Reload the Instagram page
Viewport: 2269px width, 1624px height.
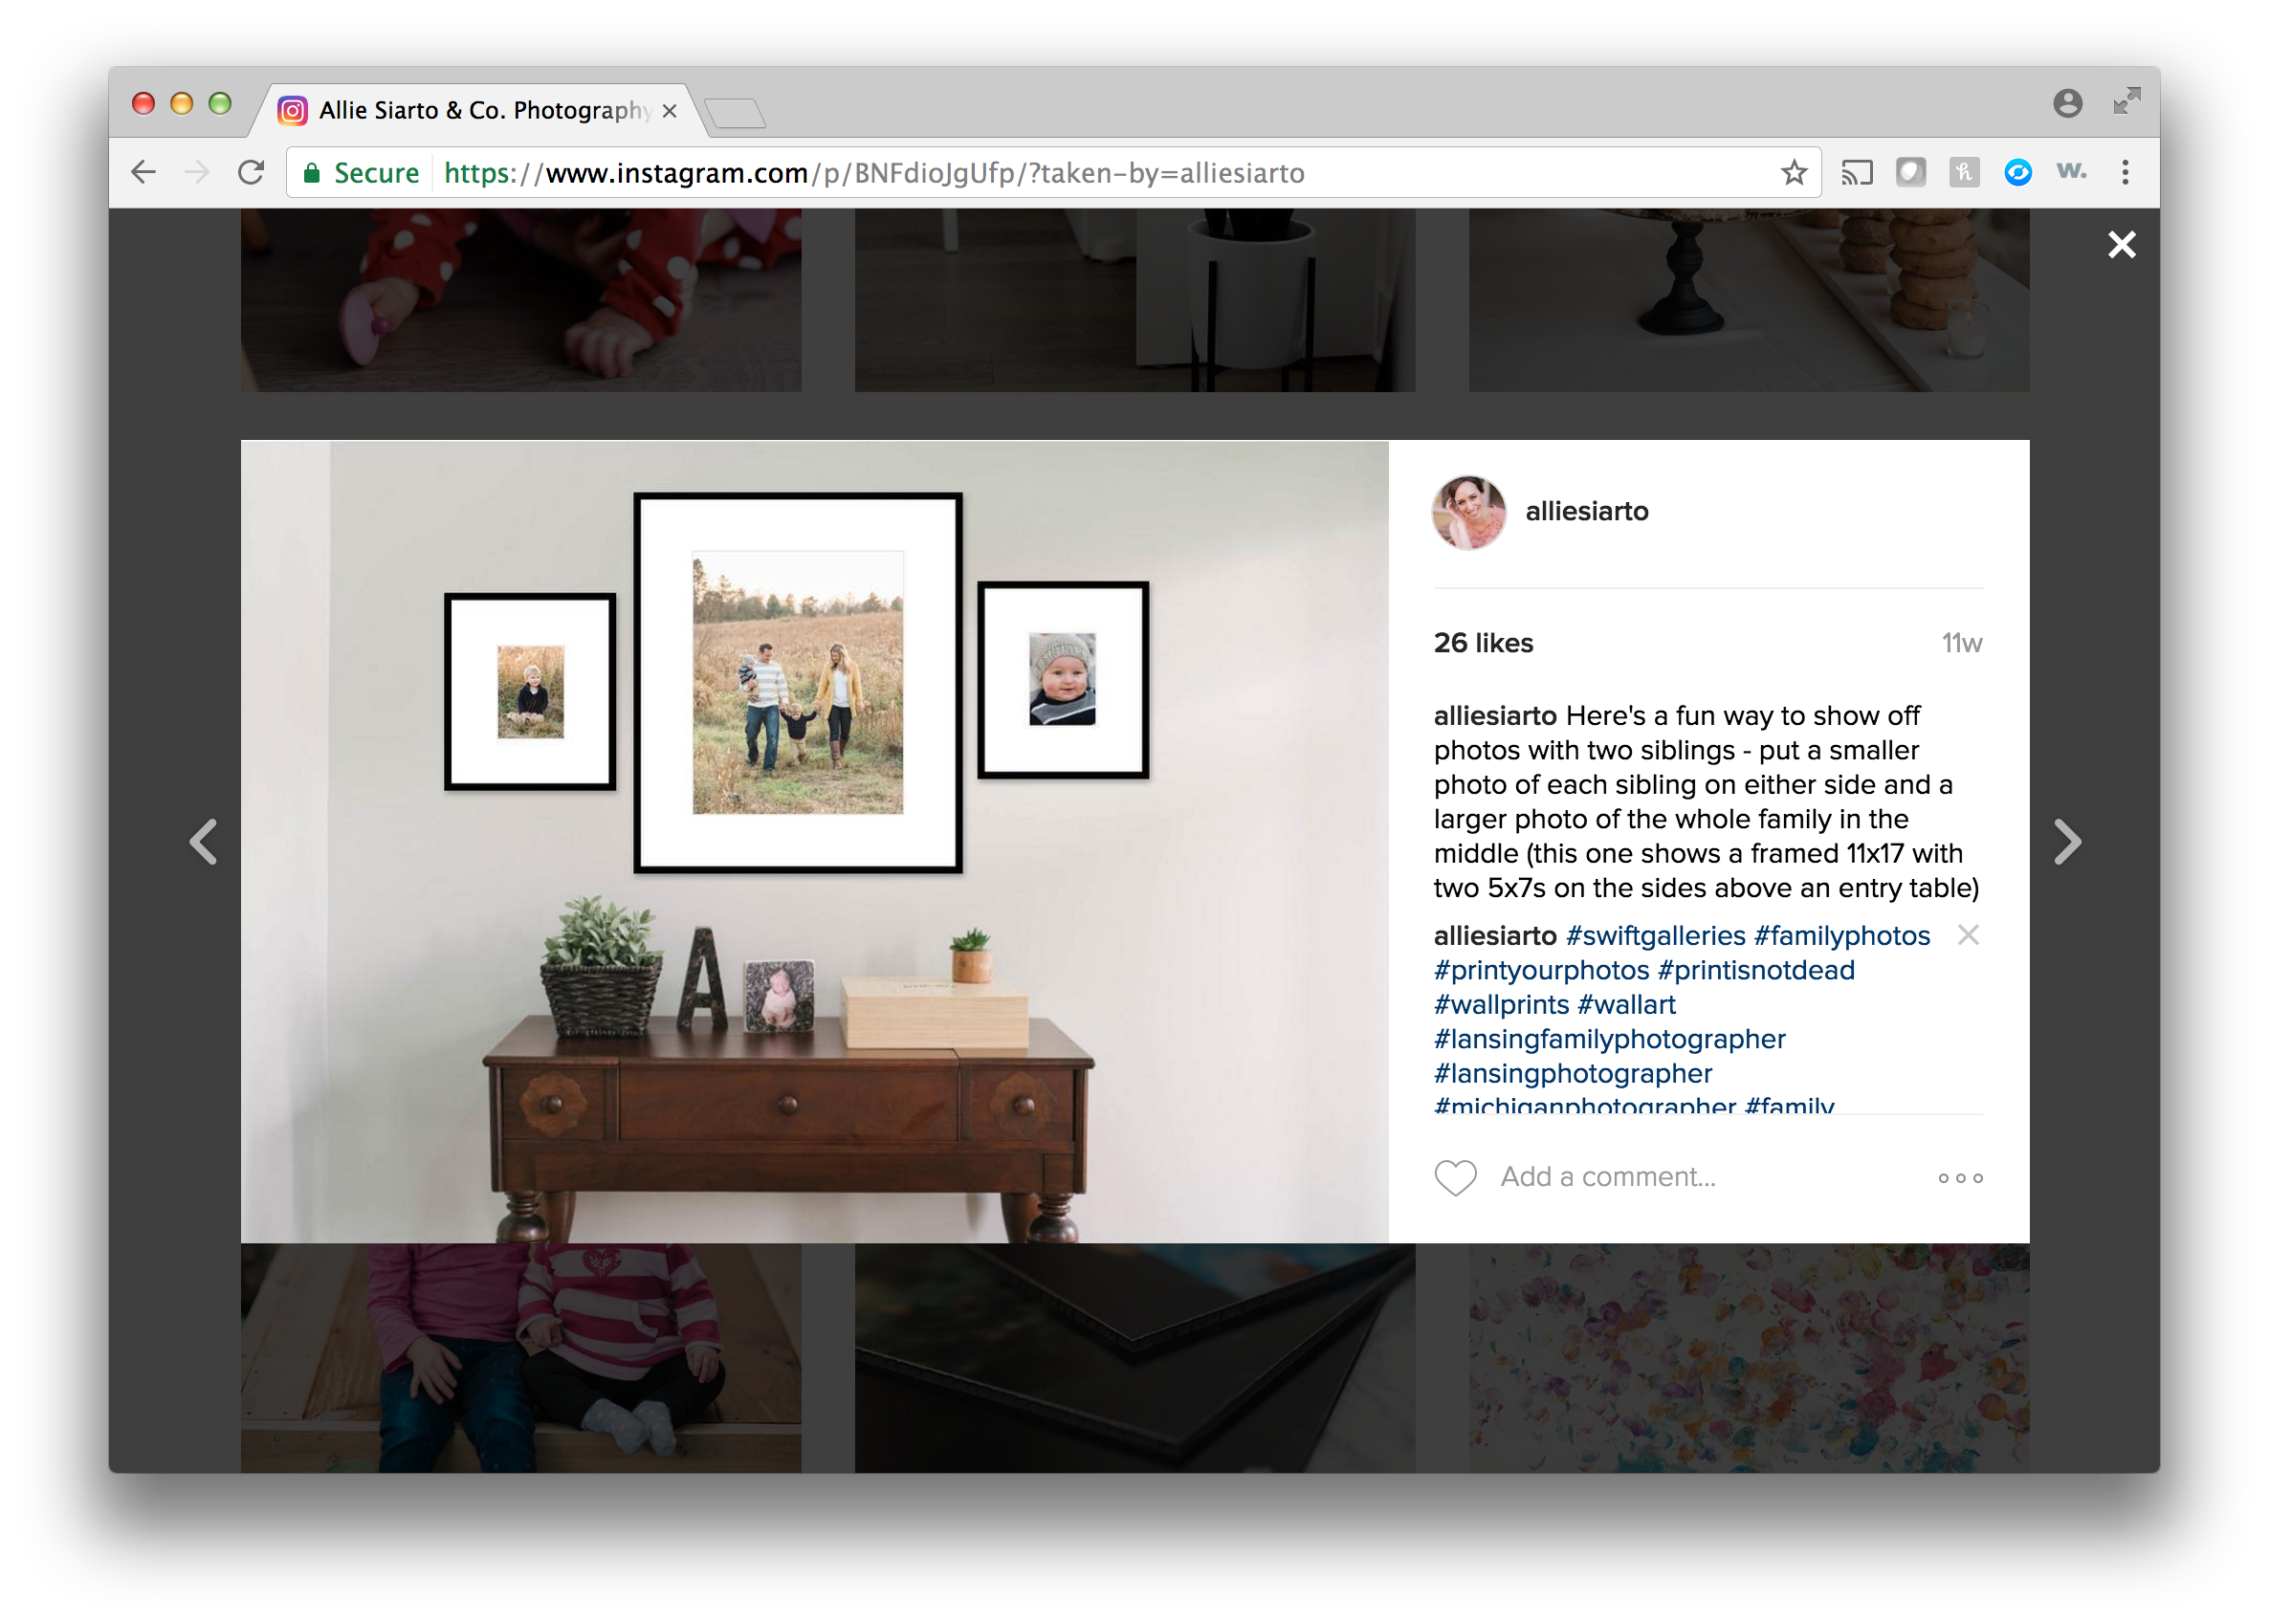pos(251,173)
